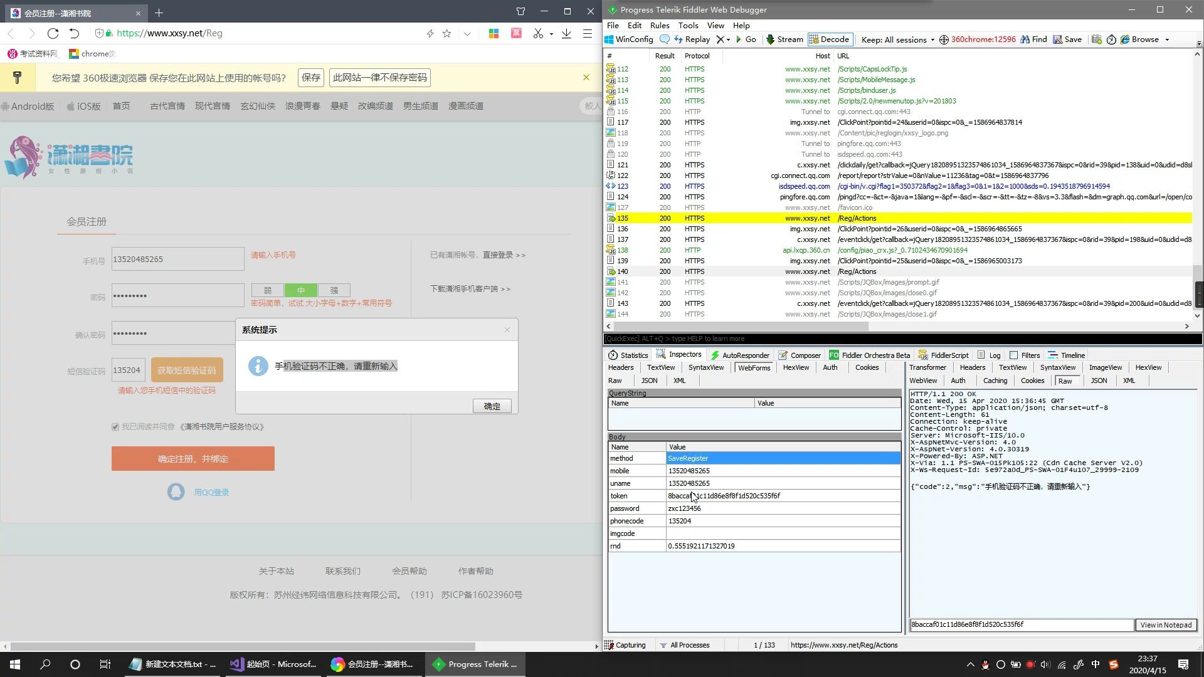Click the 手机号 input field
The width and height of the screenshot is (1204, 677).
click(x=178, y=259)
